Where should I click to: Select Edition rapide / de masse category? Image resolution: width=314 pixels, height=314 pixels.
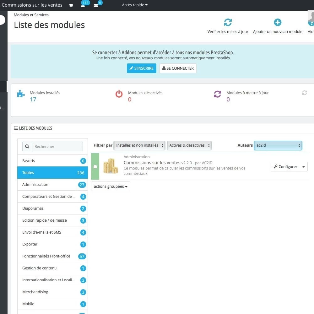click(x=52, y=220)
